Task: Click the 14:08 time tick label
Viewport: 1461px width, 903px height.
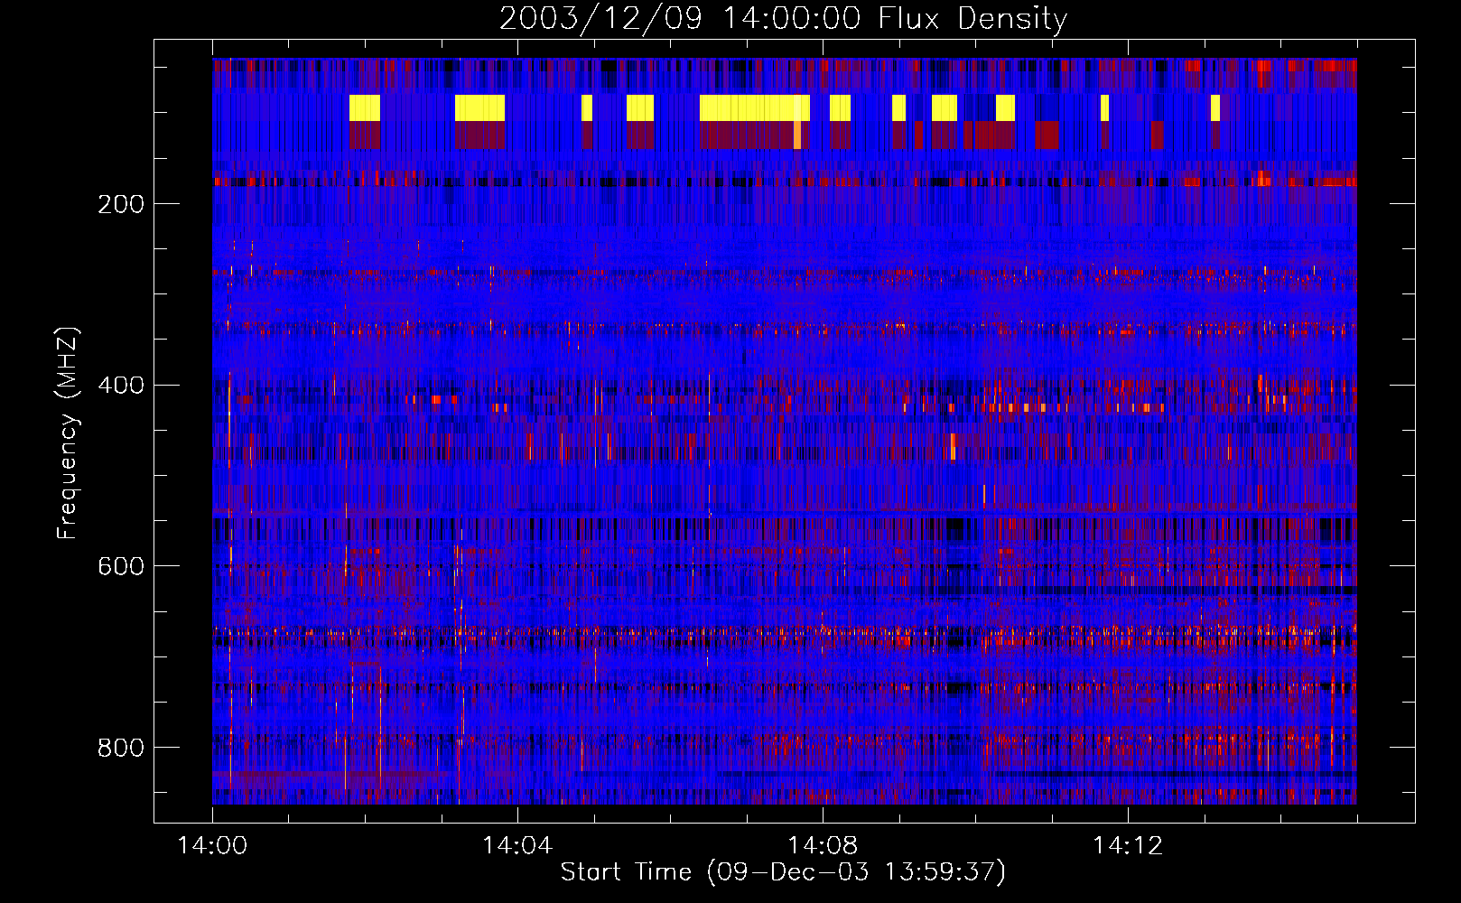Action: (823, 846)
